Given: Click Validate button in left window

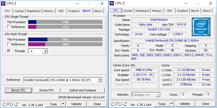Looking at the screenshot, I should tap(76, 104).
